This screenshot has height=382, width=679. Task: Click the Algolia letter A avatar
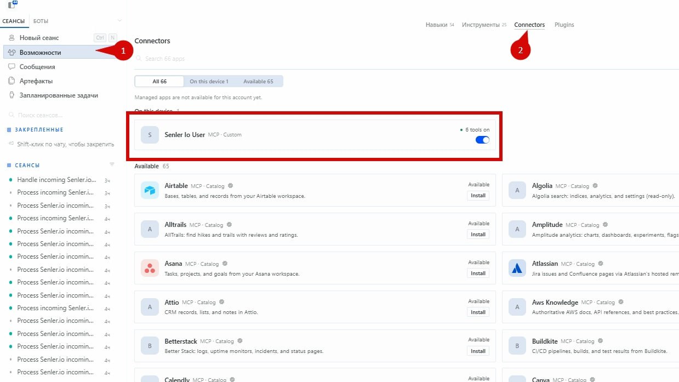click(517, 190)
